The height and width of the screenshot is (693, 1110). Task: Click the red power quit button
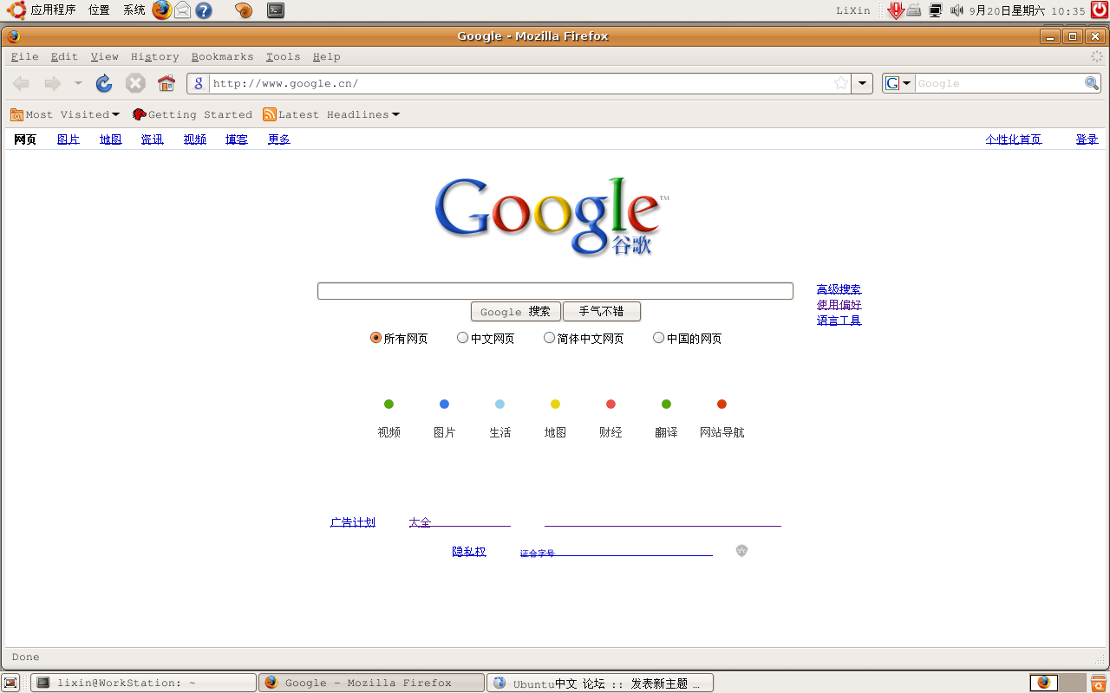point(1099,10)
